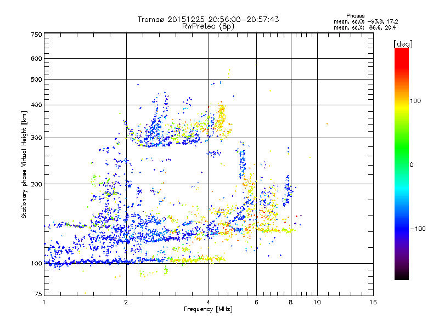This screenshot has width=439, height=329.
Task: Click the Frequency [MHz] axis label
Action: pos(208,309)
